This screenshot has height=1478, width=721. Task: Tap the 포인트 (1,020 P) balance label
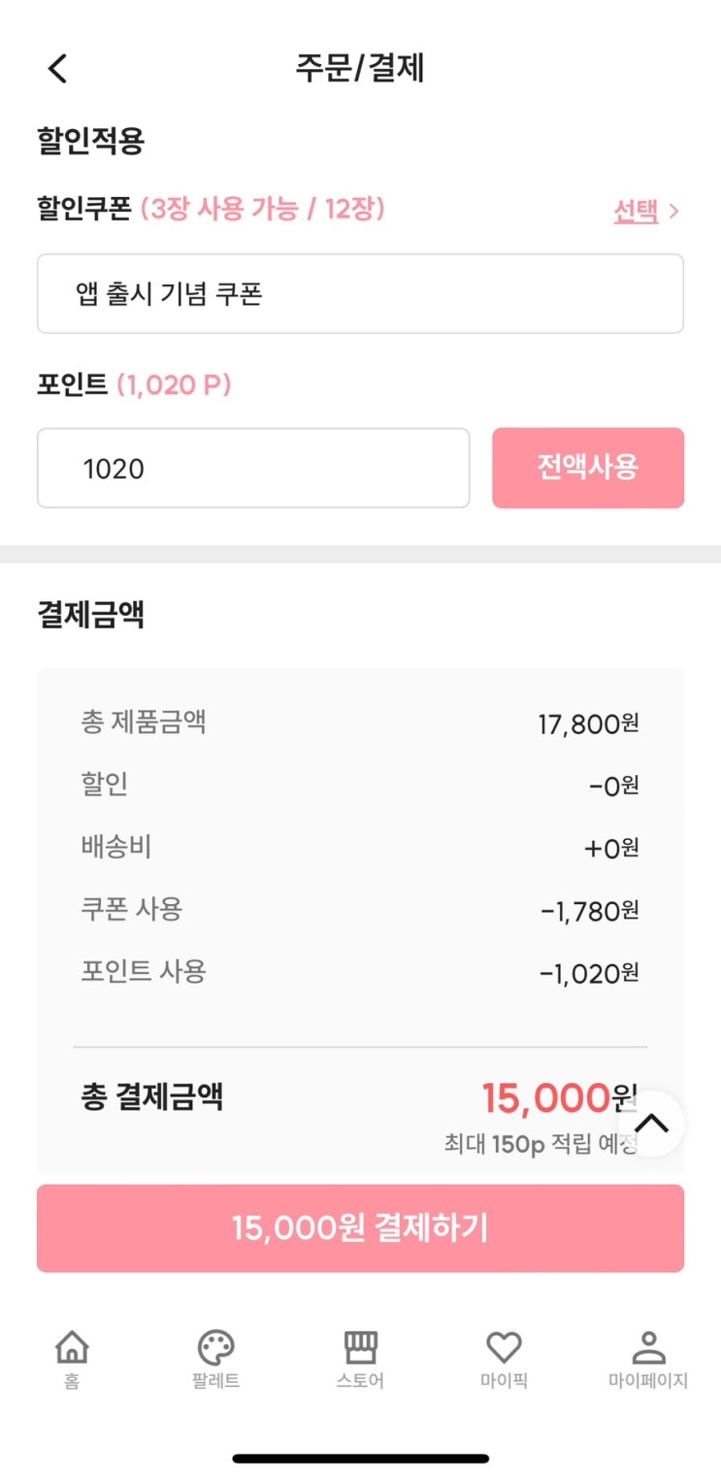(x=174, y=386)
